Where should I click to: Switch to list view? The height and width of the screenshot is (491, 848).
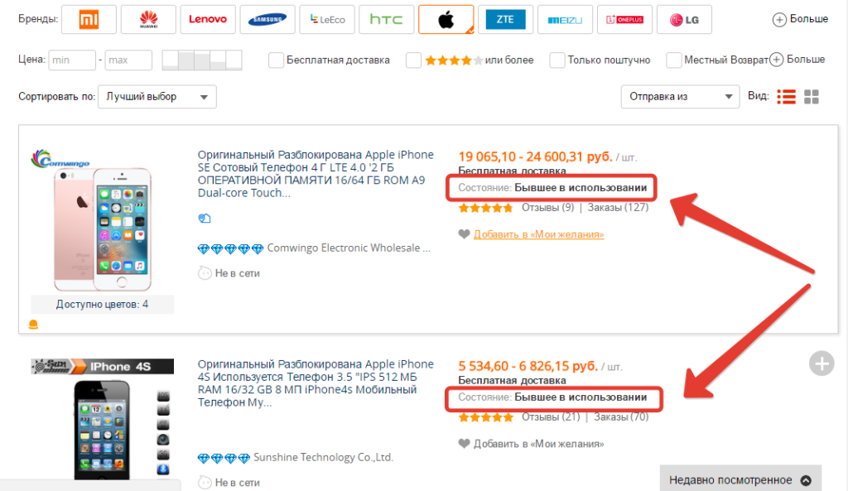786,97
